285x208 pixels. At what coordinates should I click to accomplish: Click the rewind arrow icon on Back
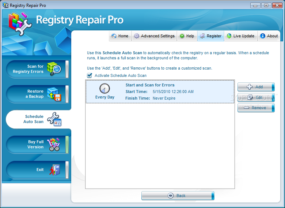tap(171, 196)
